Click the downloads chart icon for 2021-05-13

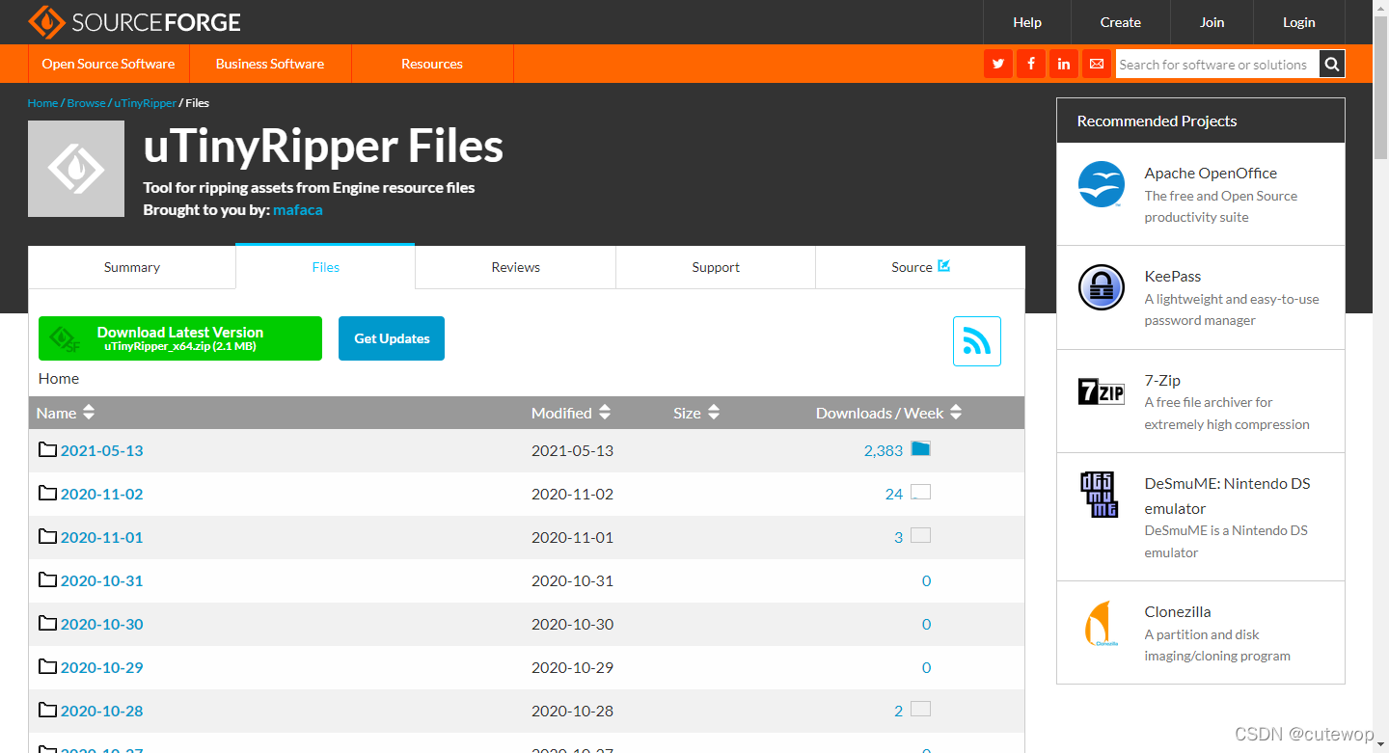click(x=920, y=448)
